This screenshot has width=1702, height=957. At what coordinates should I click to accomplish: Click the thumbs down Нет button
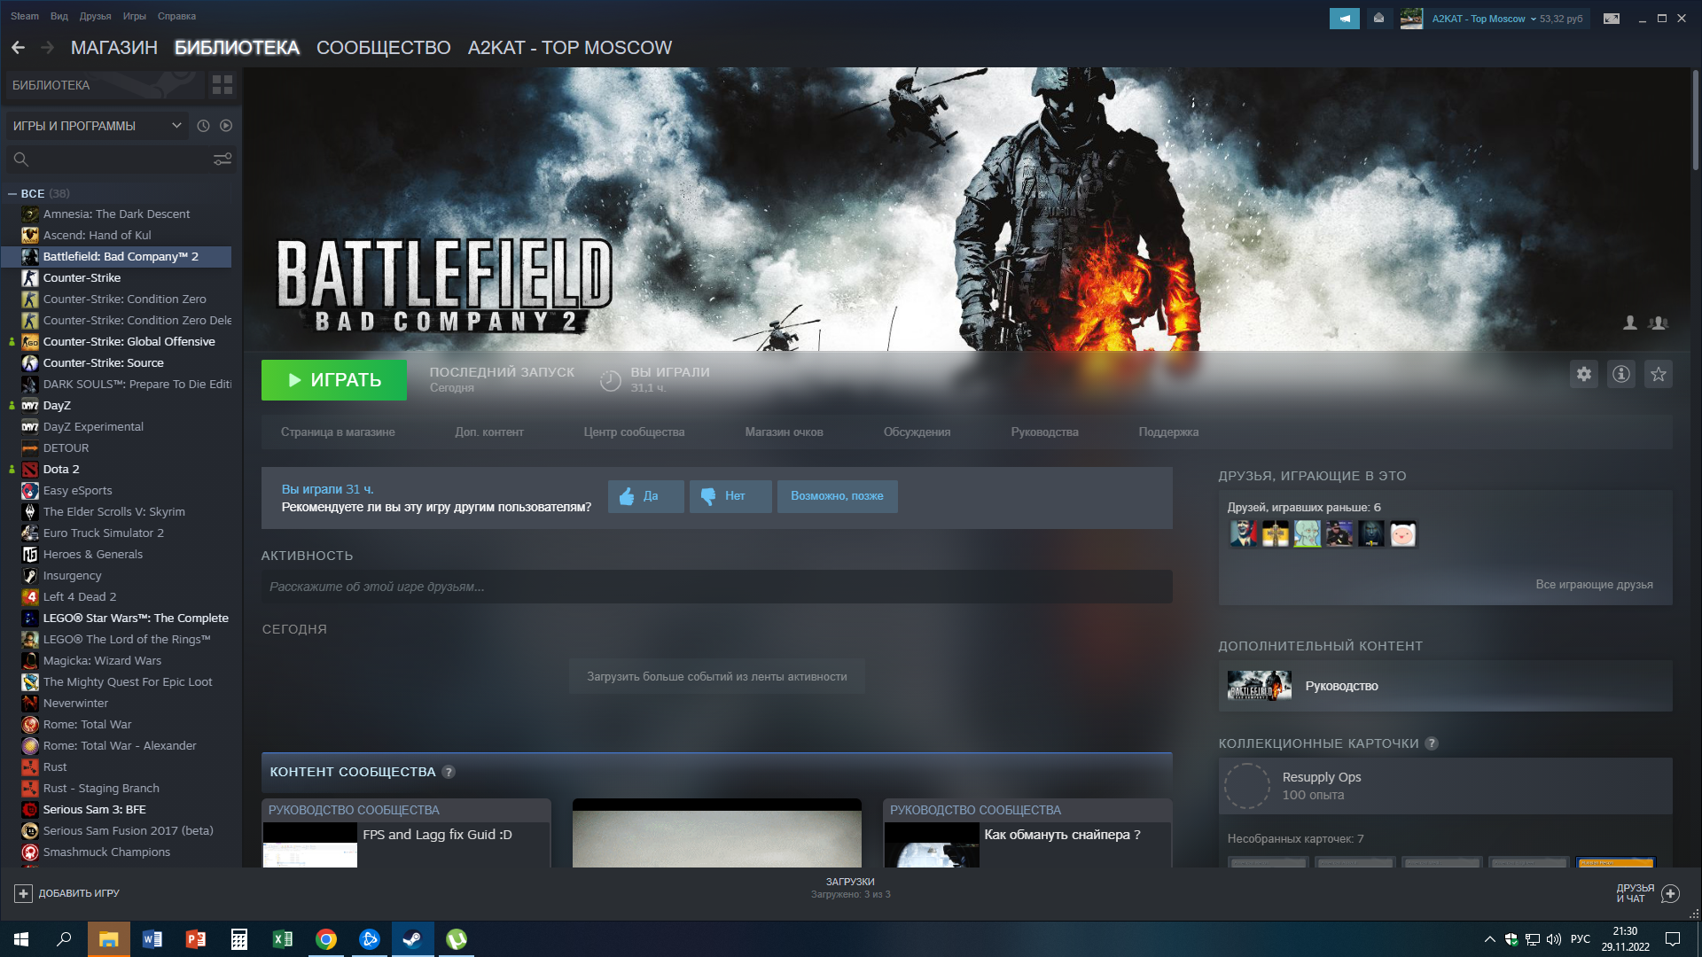tap(731, 496)
